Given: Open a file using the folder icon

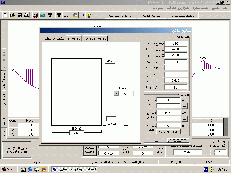Looking at the screenshot, I should (13, 15).
